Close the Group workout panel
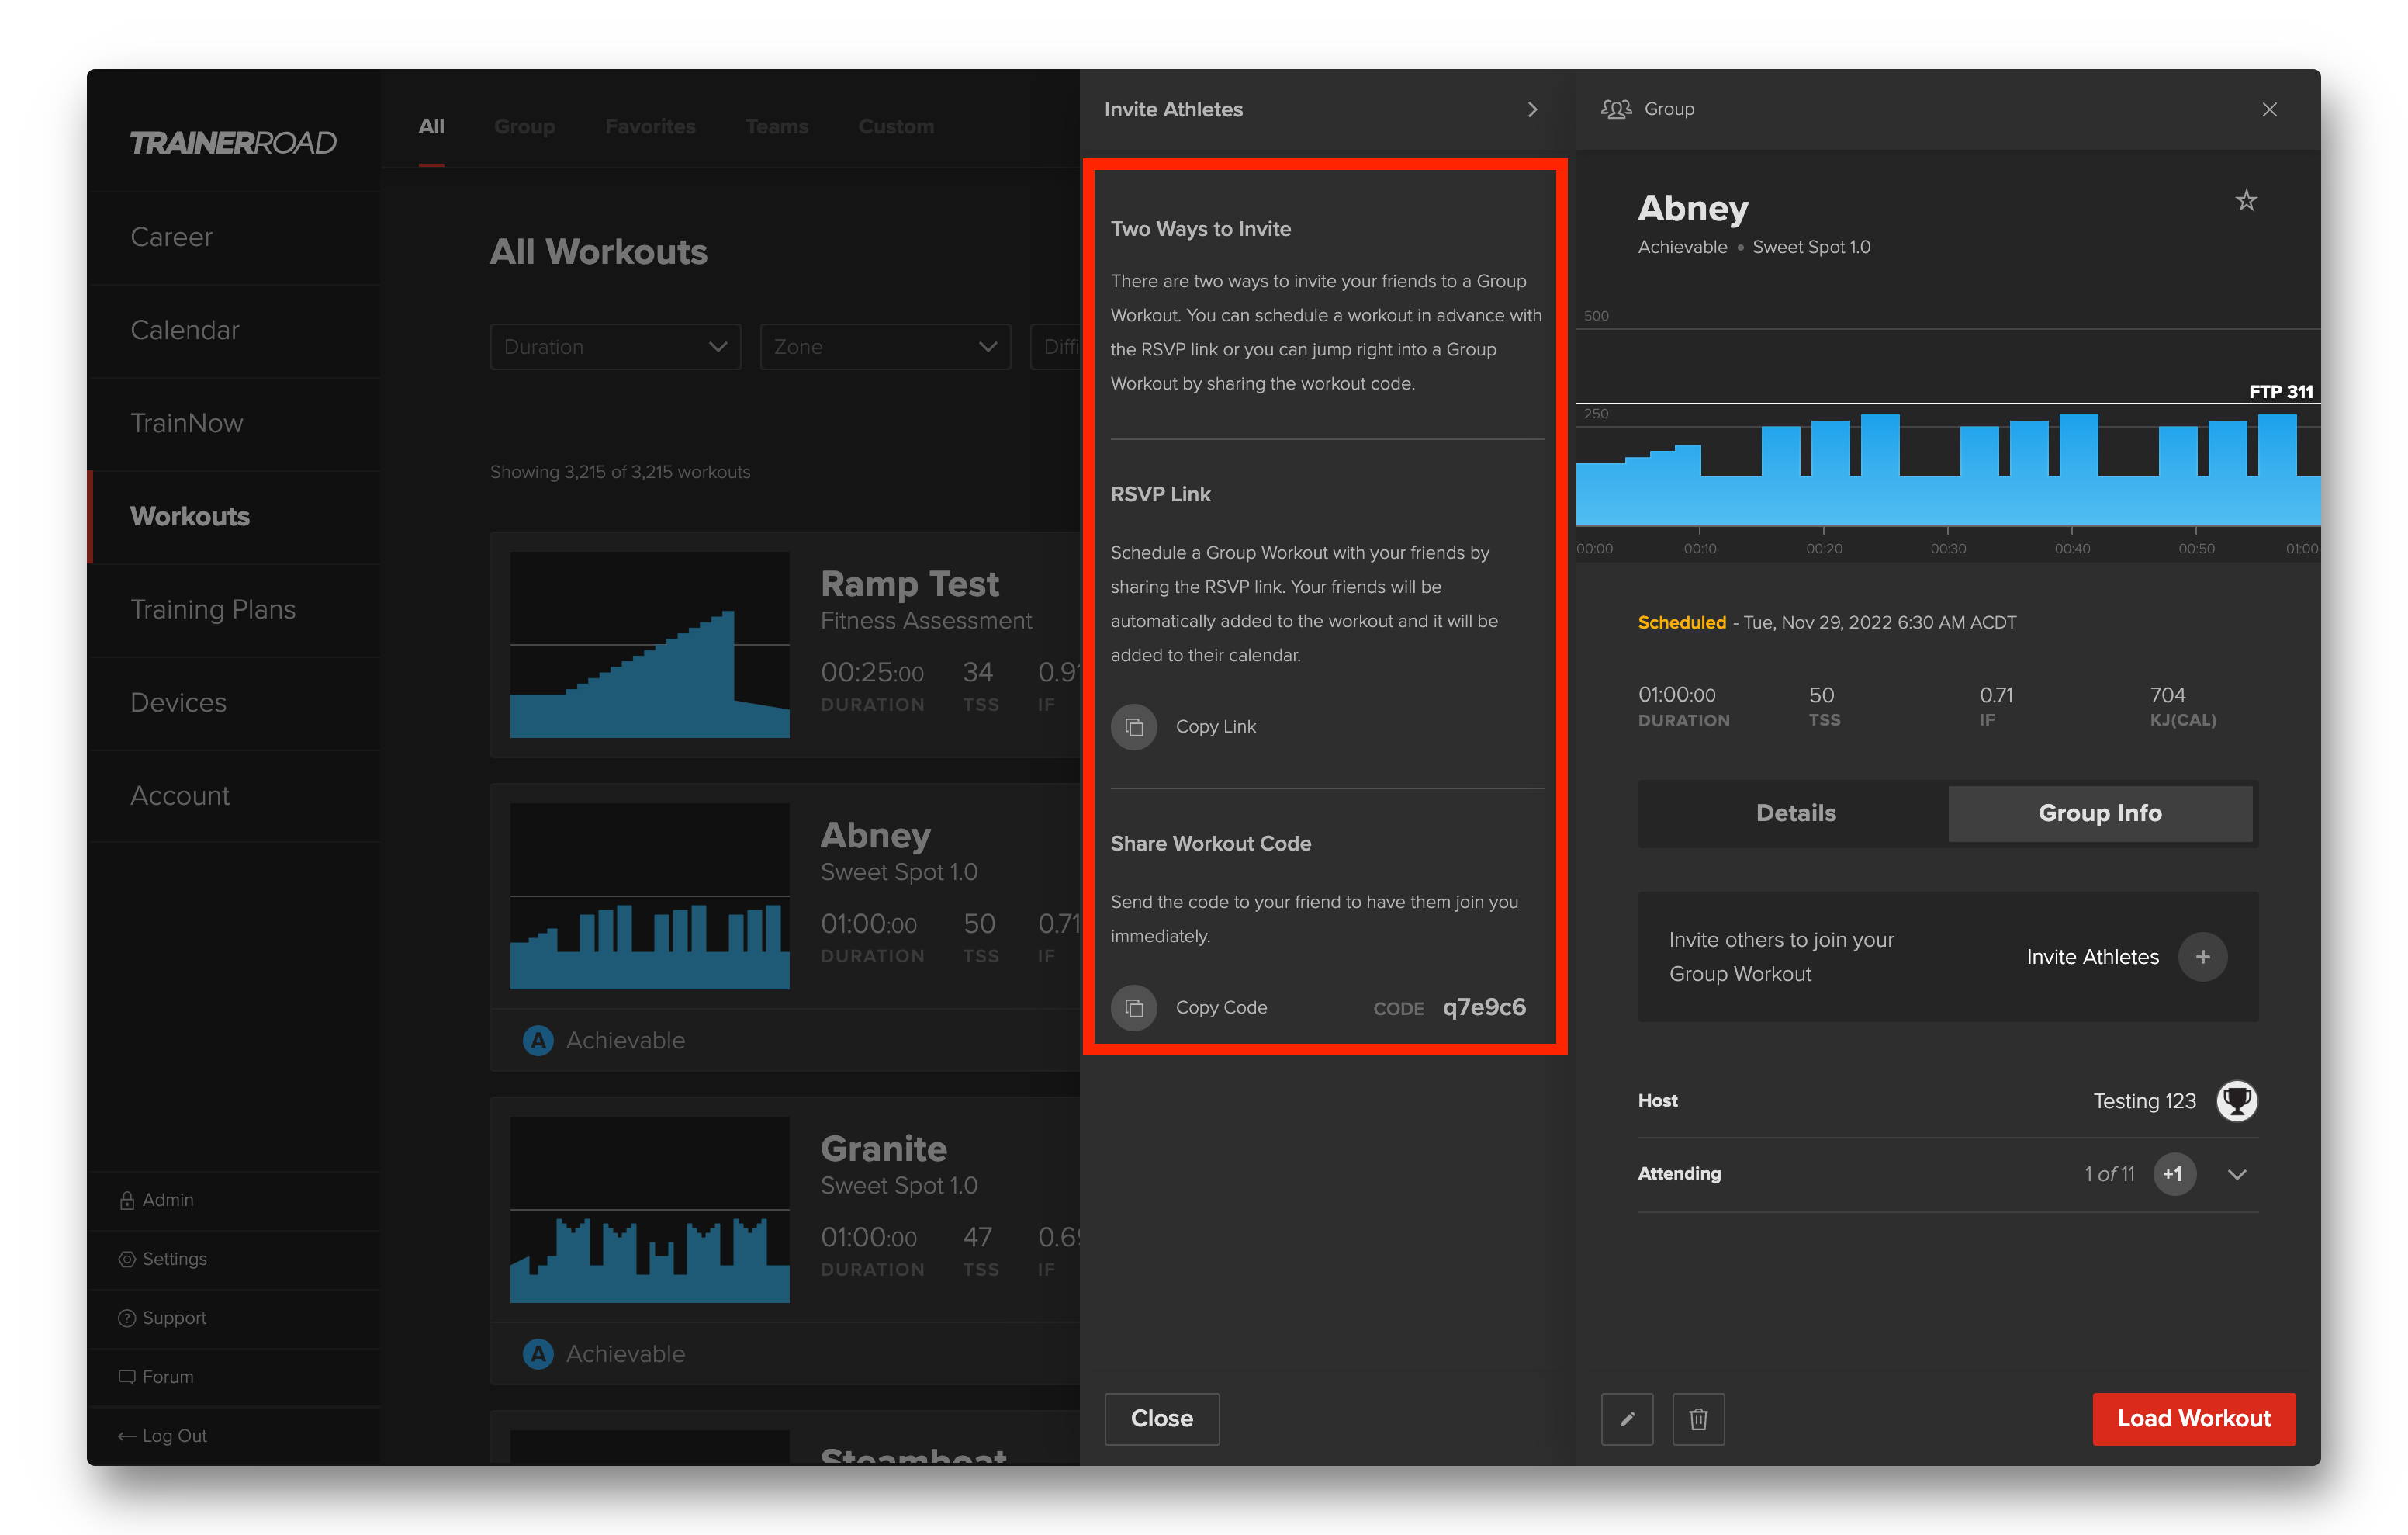 click(2269, 109)
